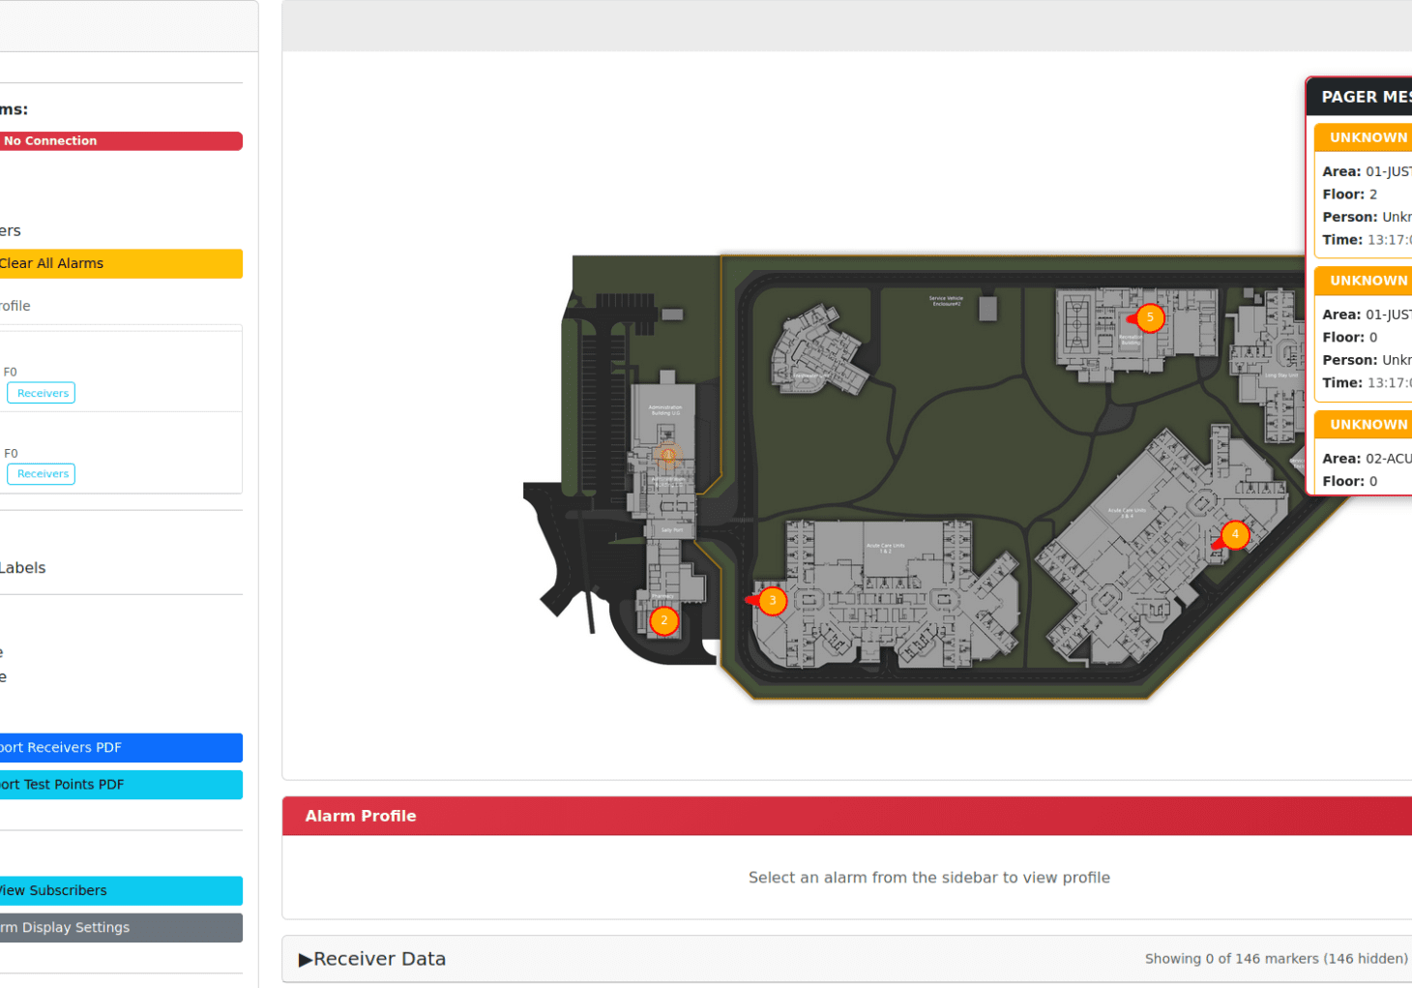Select alarm marker 2 near Pharmacy

coord(663,621)
